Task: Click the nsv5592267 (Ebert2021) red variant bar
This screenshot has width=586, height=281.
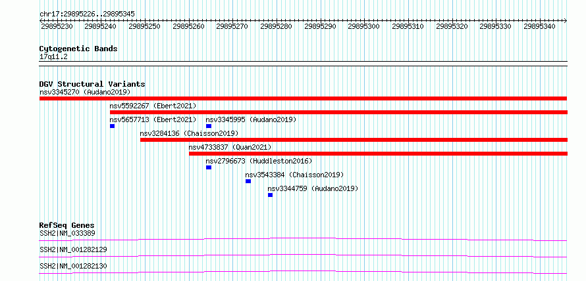Action: point(338,112)
